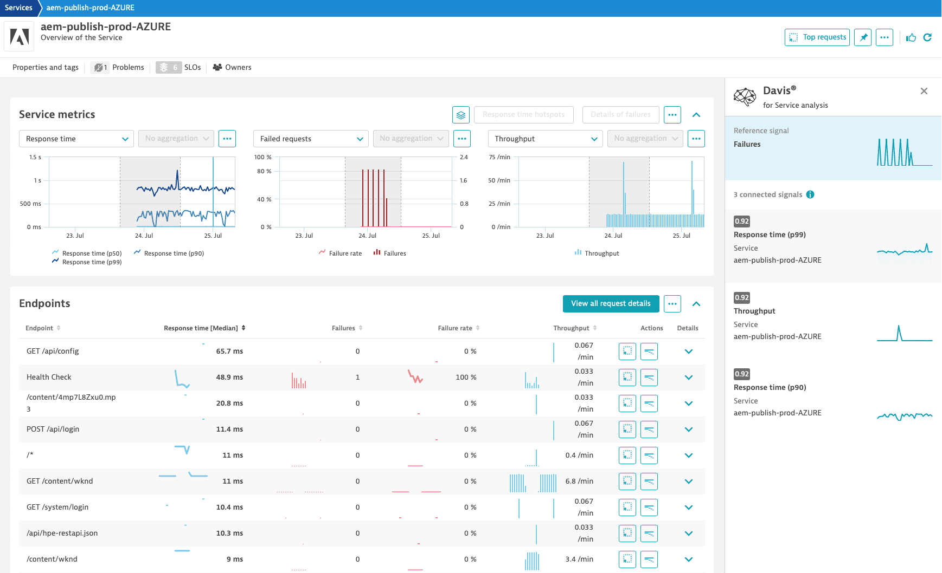
Task: Sort by Endpoint column
Action: tap(43, 328)
